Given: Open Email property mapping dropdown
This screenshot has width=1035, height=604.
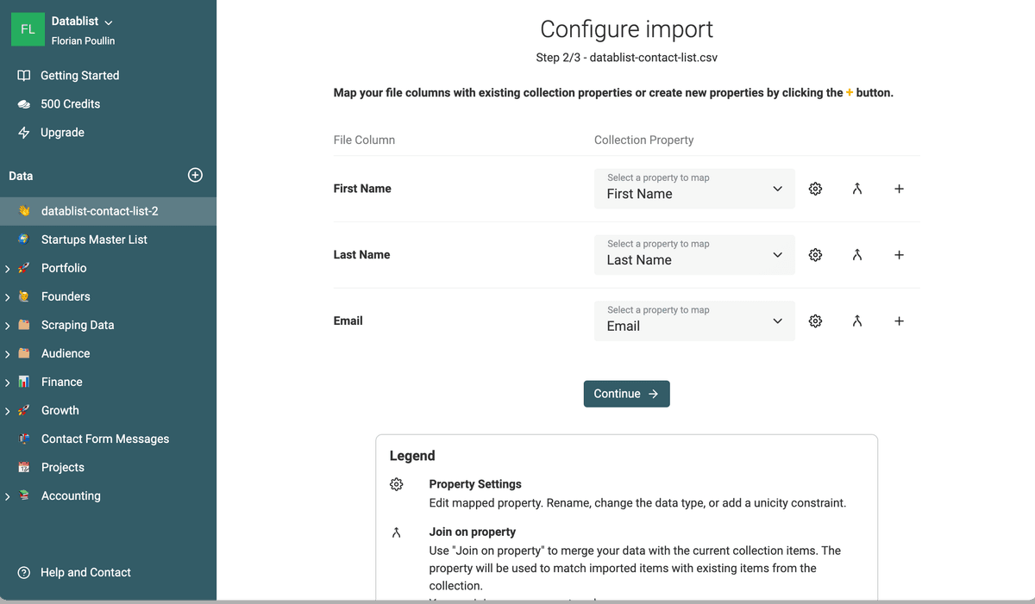Looking at the screenshot, I should (x=694, y=321).
